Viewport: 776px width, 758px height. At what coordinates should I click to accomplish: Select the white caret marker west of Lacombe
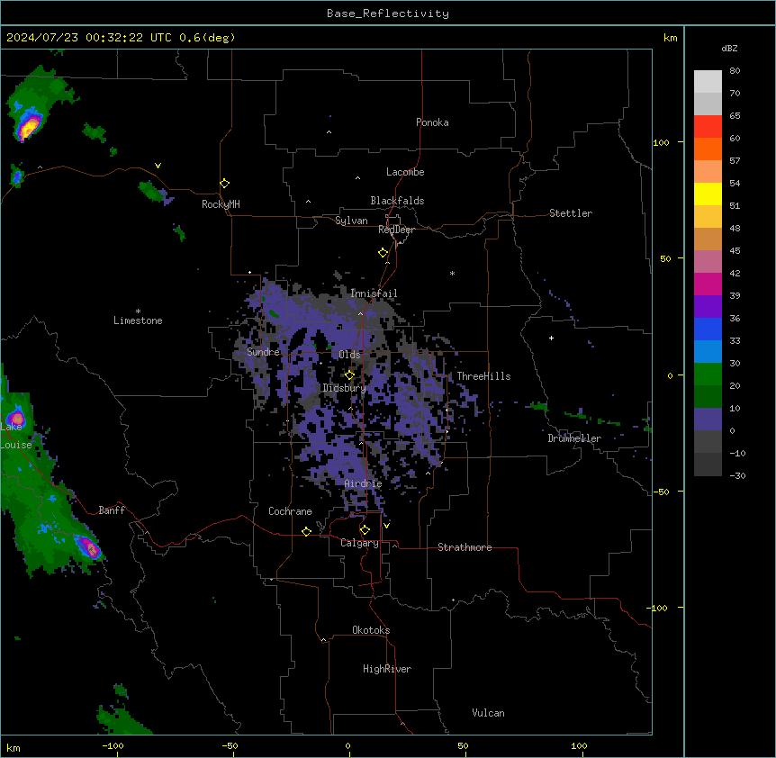[357, 178]
